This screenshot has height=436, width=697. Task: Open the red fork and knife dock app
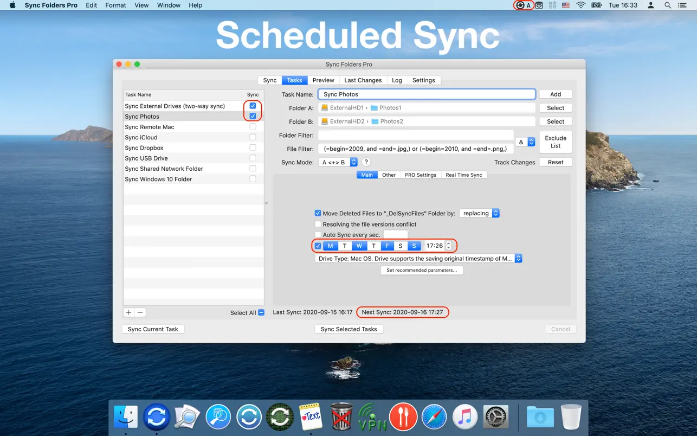pyautogui.click(x=403, y=416)
